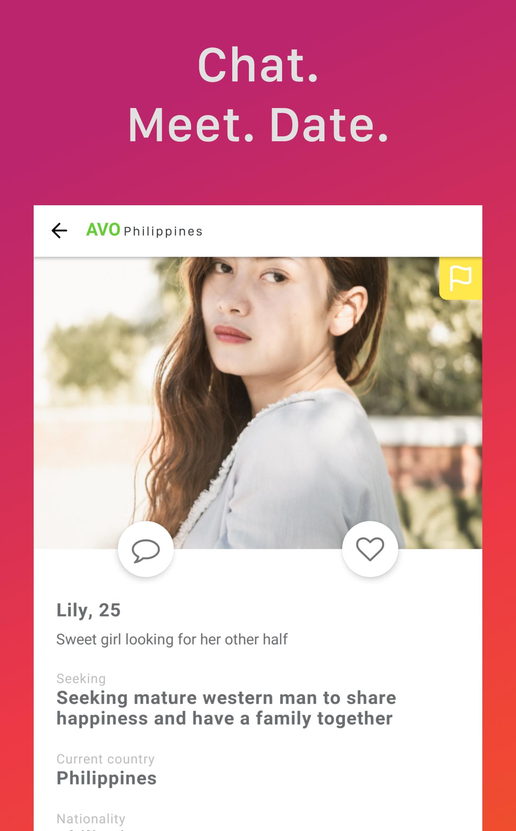Select the Sweet girl tagline text

pyautogui.click(x=172, y=639)
